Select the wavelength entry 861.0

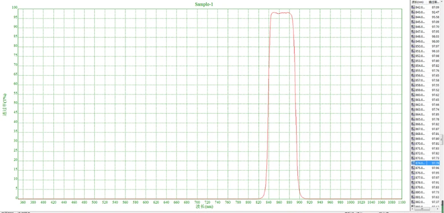click(x=420, y=100)
